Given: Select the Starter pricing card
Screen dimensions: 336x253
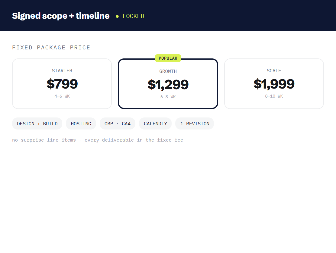Looking at the screenshot, I should pyautogui.click(x=62, y=84).
